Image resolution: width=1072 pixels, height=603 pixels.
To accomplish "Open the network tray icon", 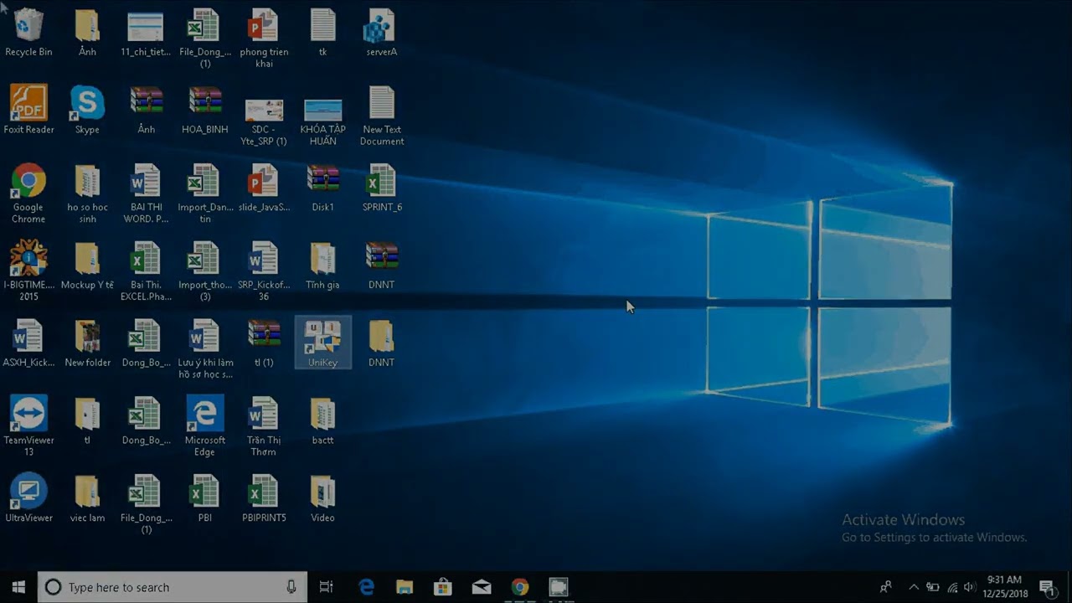I will [951, 587].
